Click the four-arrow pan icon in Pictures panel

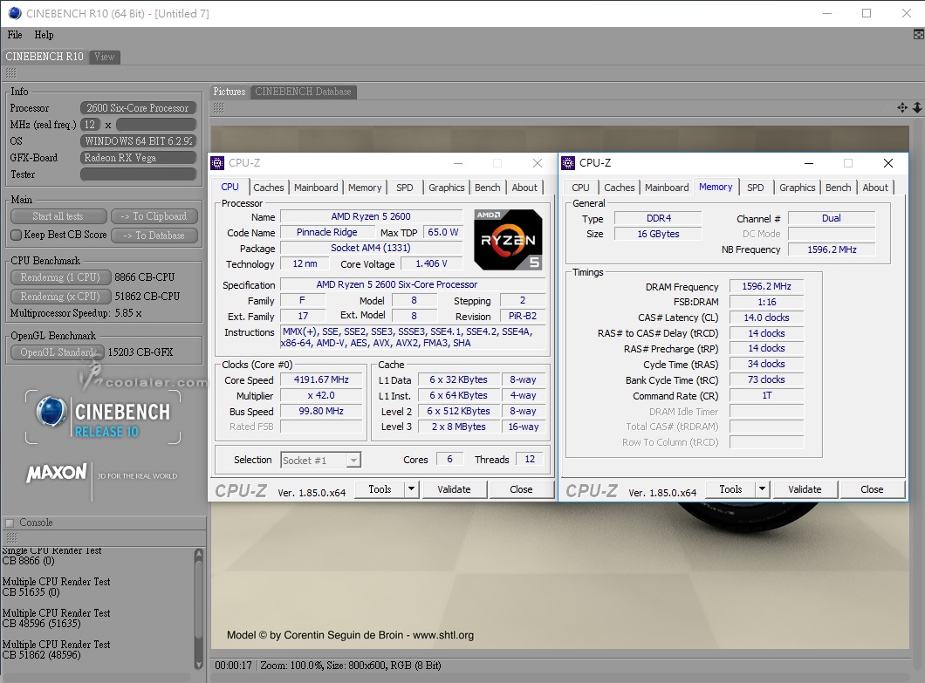click(x=902, y=108)
